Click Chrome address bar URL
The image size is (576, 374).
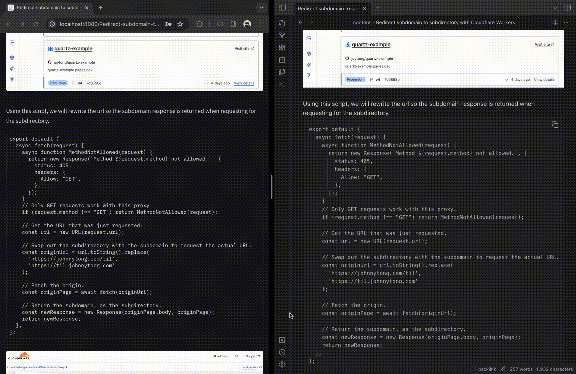(x=109, y=24)
